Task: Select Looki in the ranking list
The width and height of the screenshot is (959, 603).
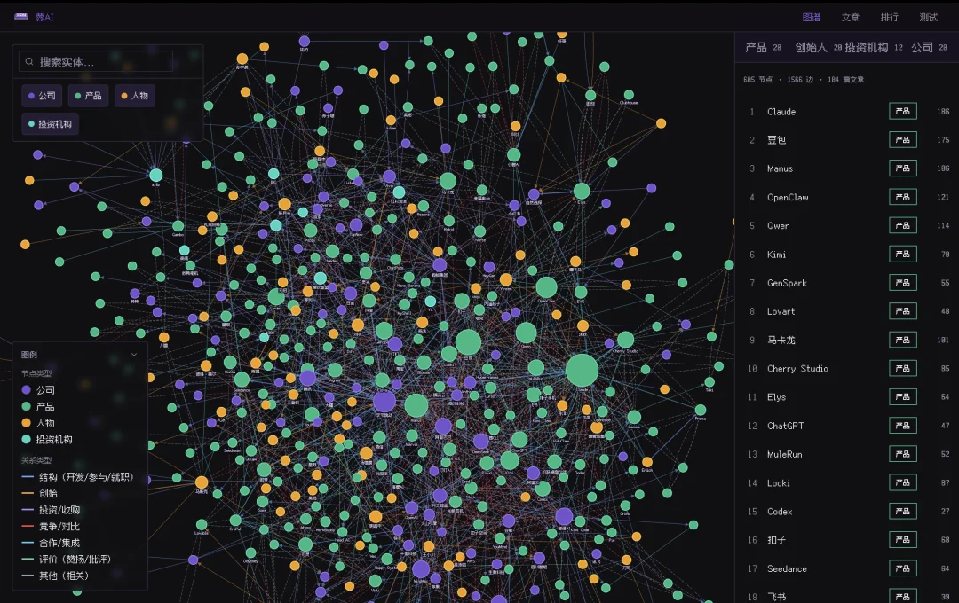Action: [847, 482]
